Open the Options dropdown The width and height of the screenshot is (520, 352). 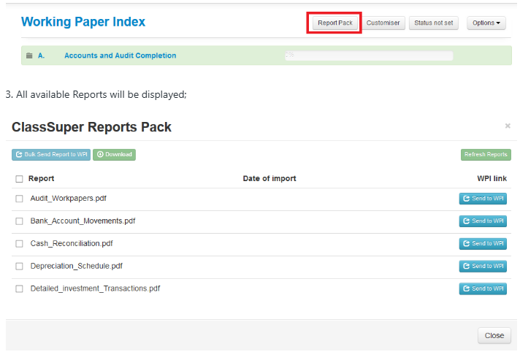click(486, 23)
